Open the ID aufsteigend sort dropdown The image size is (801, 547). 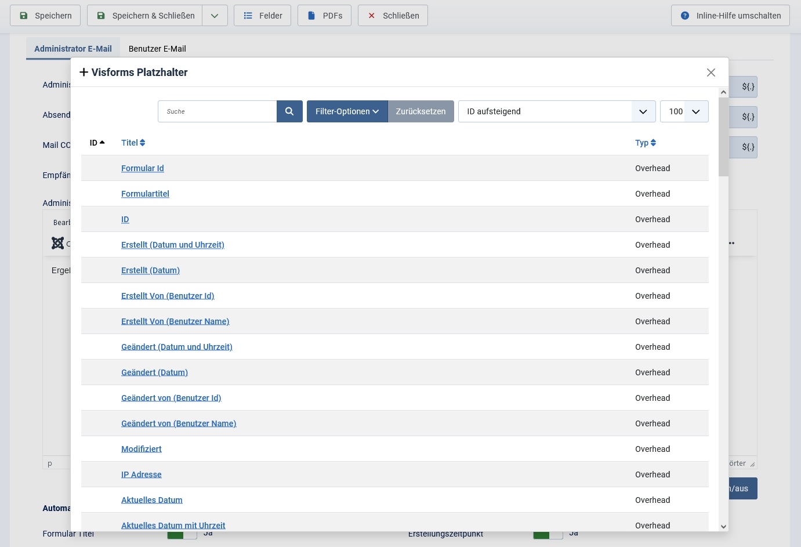(x=556, y=111)
